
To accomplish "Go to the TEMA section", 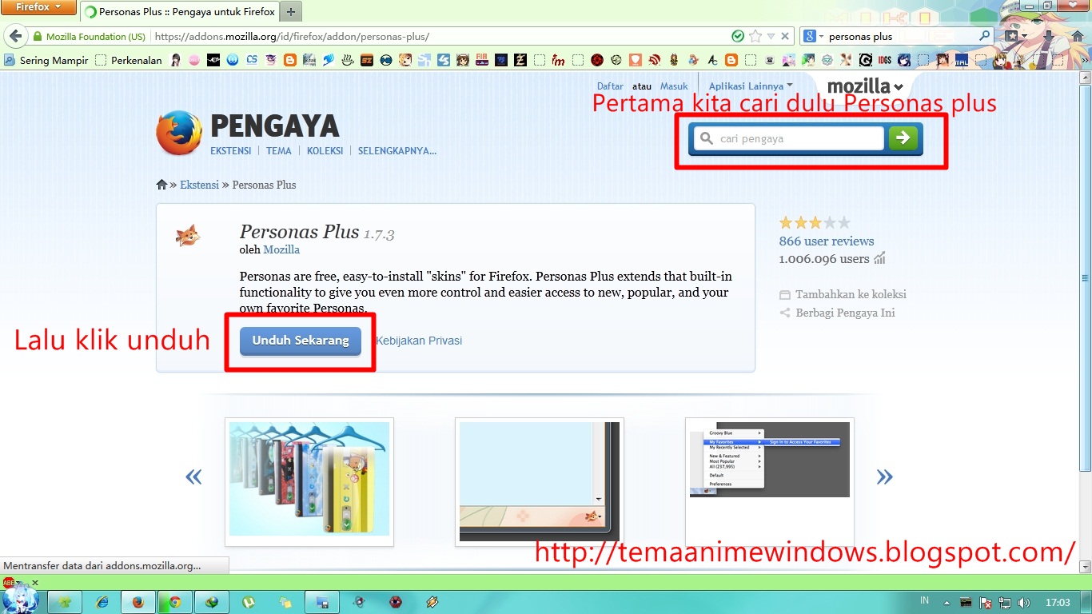I will (279, 151).
